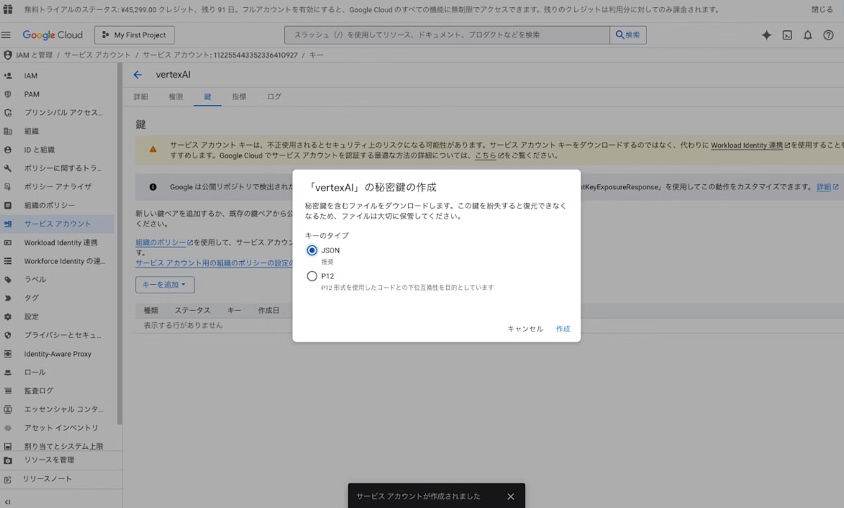Click the PAM shield icon in sidebar
Image resolution: width=844 pixels, height=508 pixels.
click(x=8, y=94)
